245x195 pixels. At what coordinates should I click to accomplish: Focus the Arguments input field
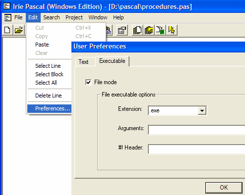click(196, 130)
